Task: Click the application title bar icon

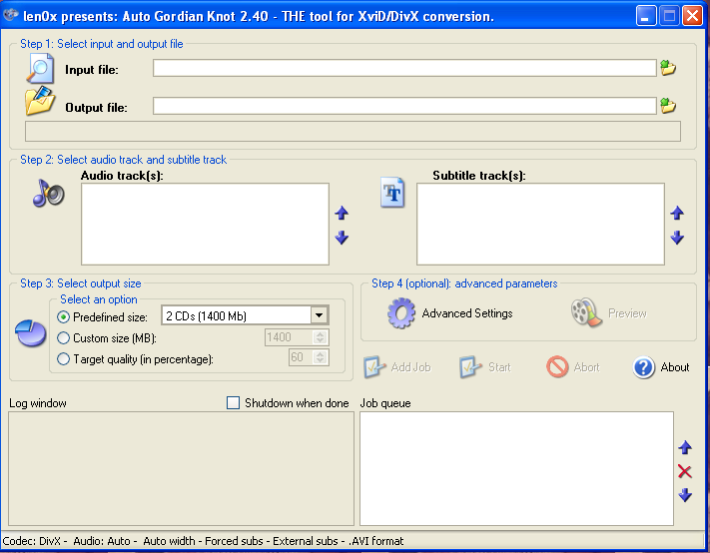Action: [x=10, y=15]
